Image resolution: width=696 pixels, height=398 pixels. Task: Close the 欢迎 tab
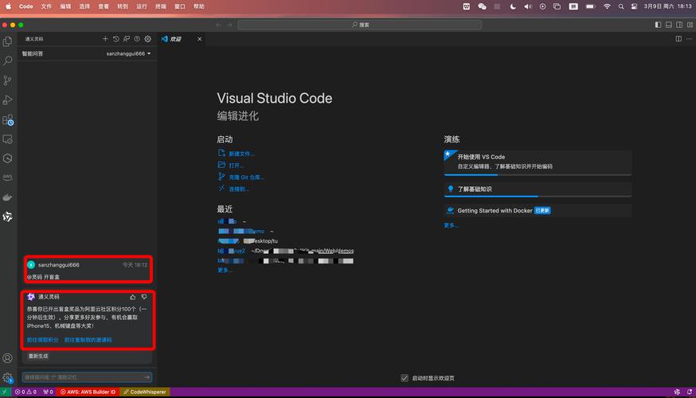pyautogui.click(x=199, y=39)
